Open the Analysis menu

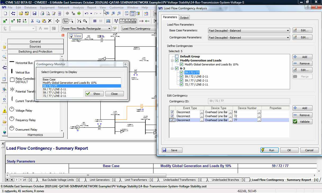click(x=78, y=7)
